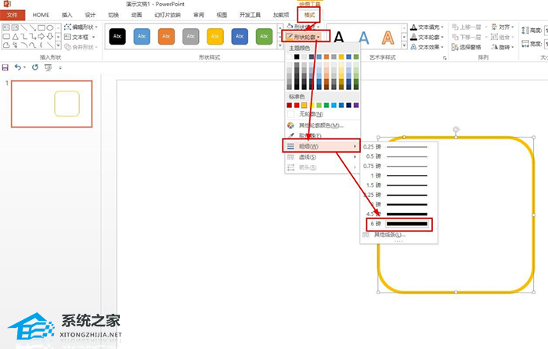Screen dimensions: 548x349
Task: Open the 文本框 text box dropdown
Action: (80, 37)
